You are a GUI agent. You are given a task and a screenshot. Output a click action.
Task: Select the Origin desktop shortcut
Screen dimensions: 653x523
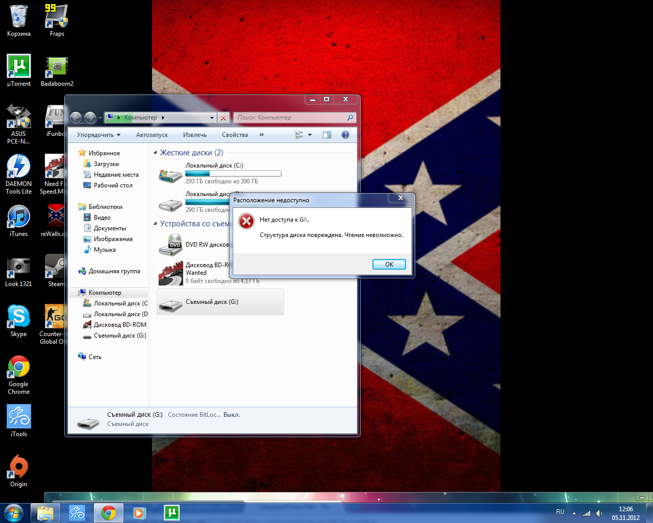(x=19, y=471)
